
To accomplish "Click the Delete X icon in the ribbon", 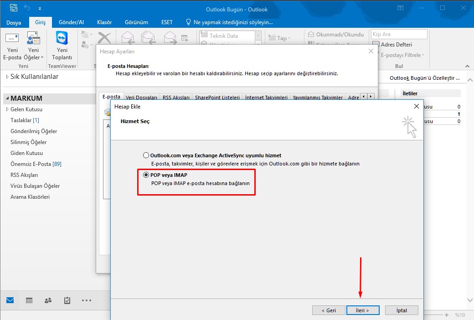I will (104, 38).
